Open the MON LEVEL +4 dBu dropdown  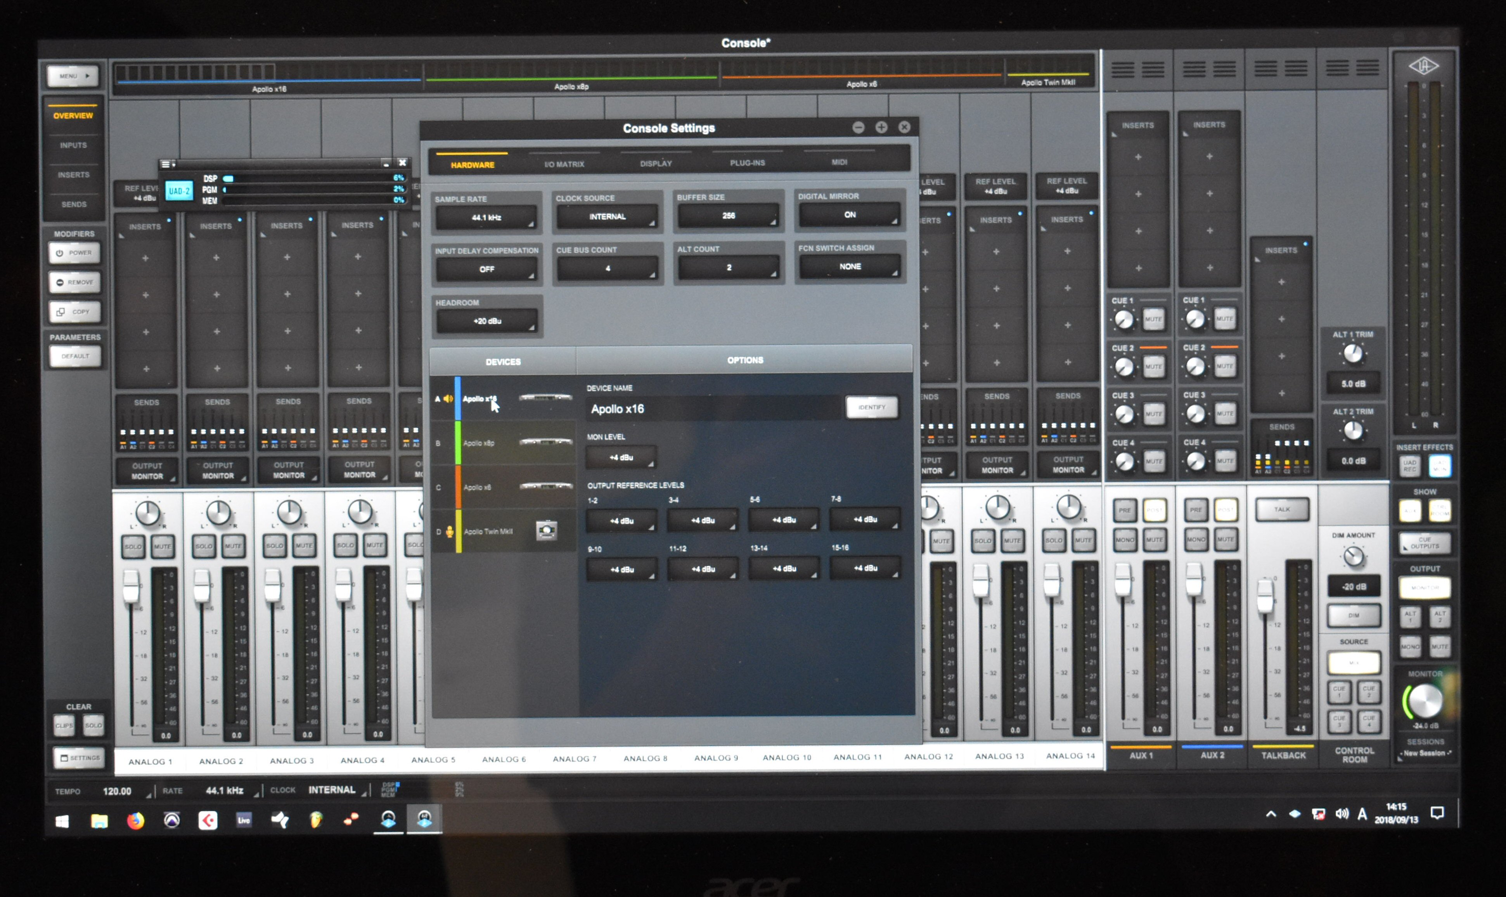tap(621, 457)
